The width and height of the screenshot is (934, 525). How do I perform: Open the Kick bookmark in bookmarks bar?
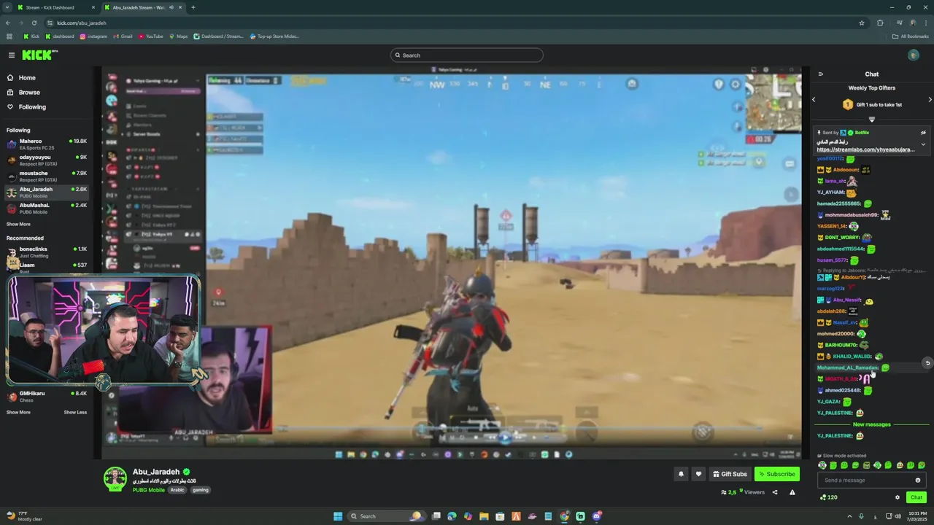coord(31,36)
